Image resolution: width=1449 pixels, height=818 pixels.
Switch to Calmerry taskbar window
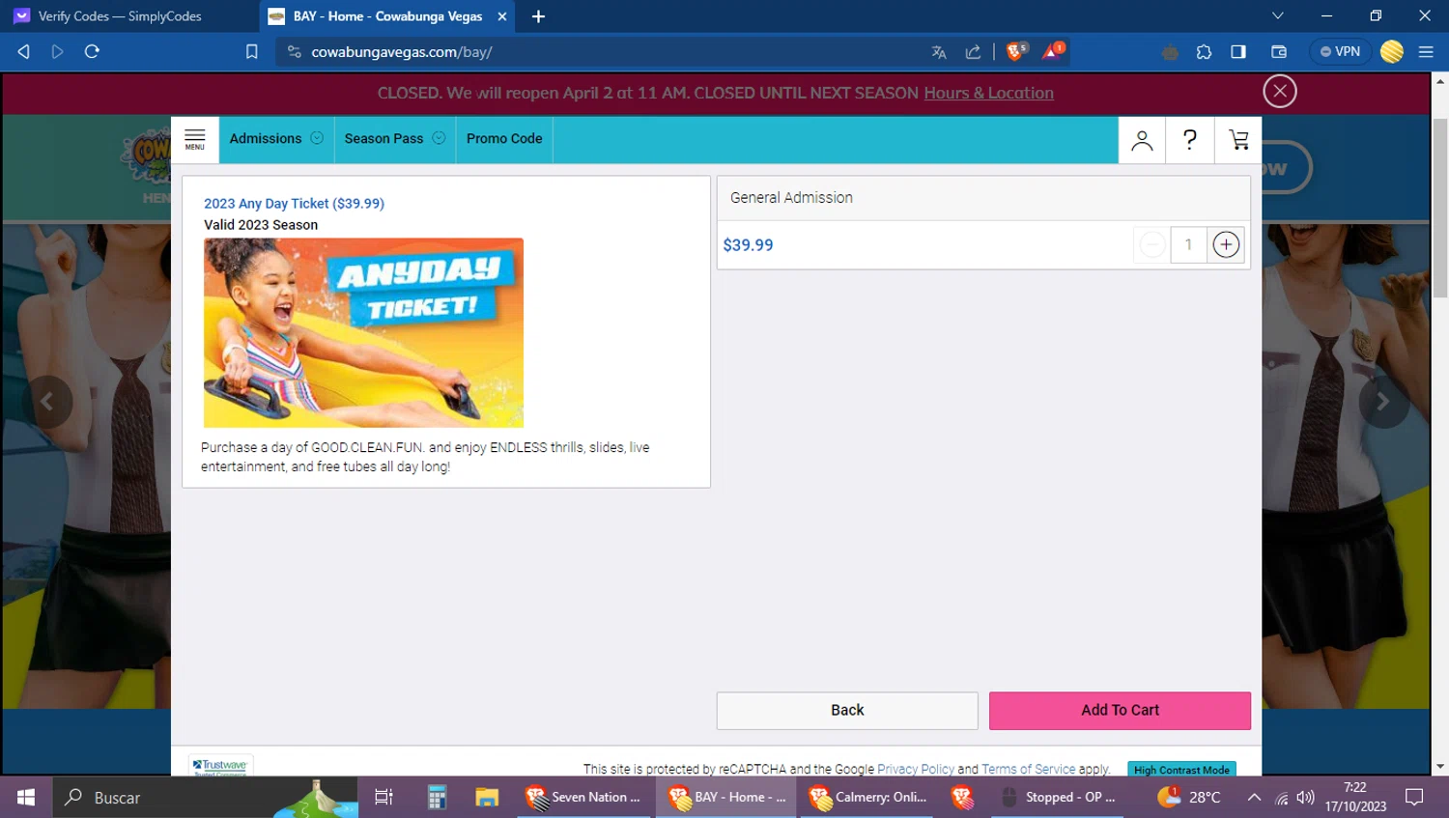coord(867,797)
